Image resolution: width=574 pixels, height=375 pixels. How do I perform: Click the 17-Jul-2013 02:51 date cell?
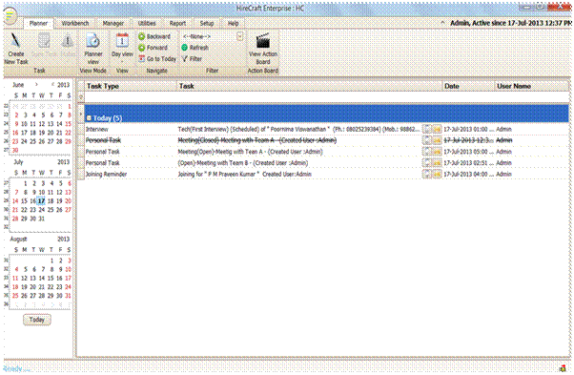pos(468,162)
